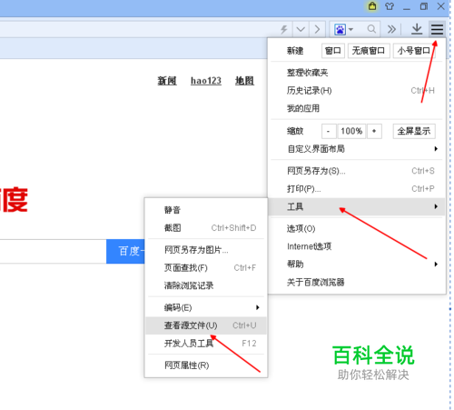This screenshot has height=410, width=454.
Task: Click the 全屏显示 fullscreen button
Action: 414,131
